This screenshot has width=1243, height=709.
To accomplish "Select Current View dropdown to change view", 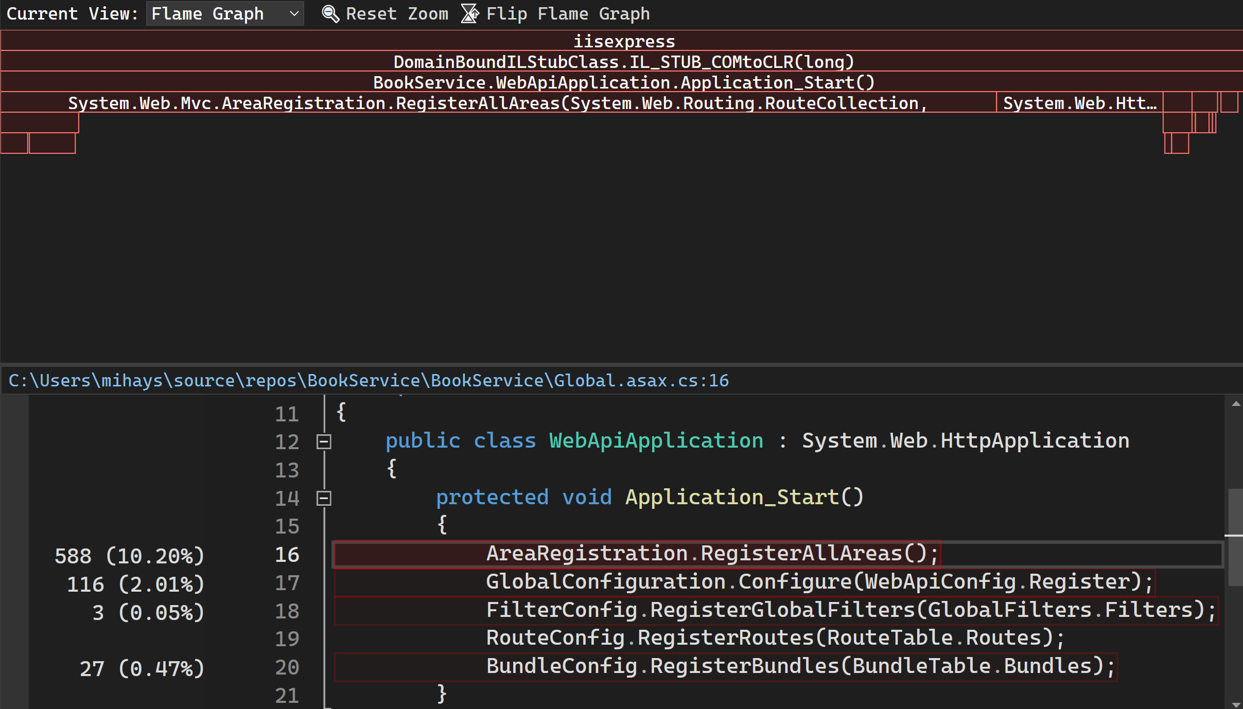I will tap(225, 13).
